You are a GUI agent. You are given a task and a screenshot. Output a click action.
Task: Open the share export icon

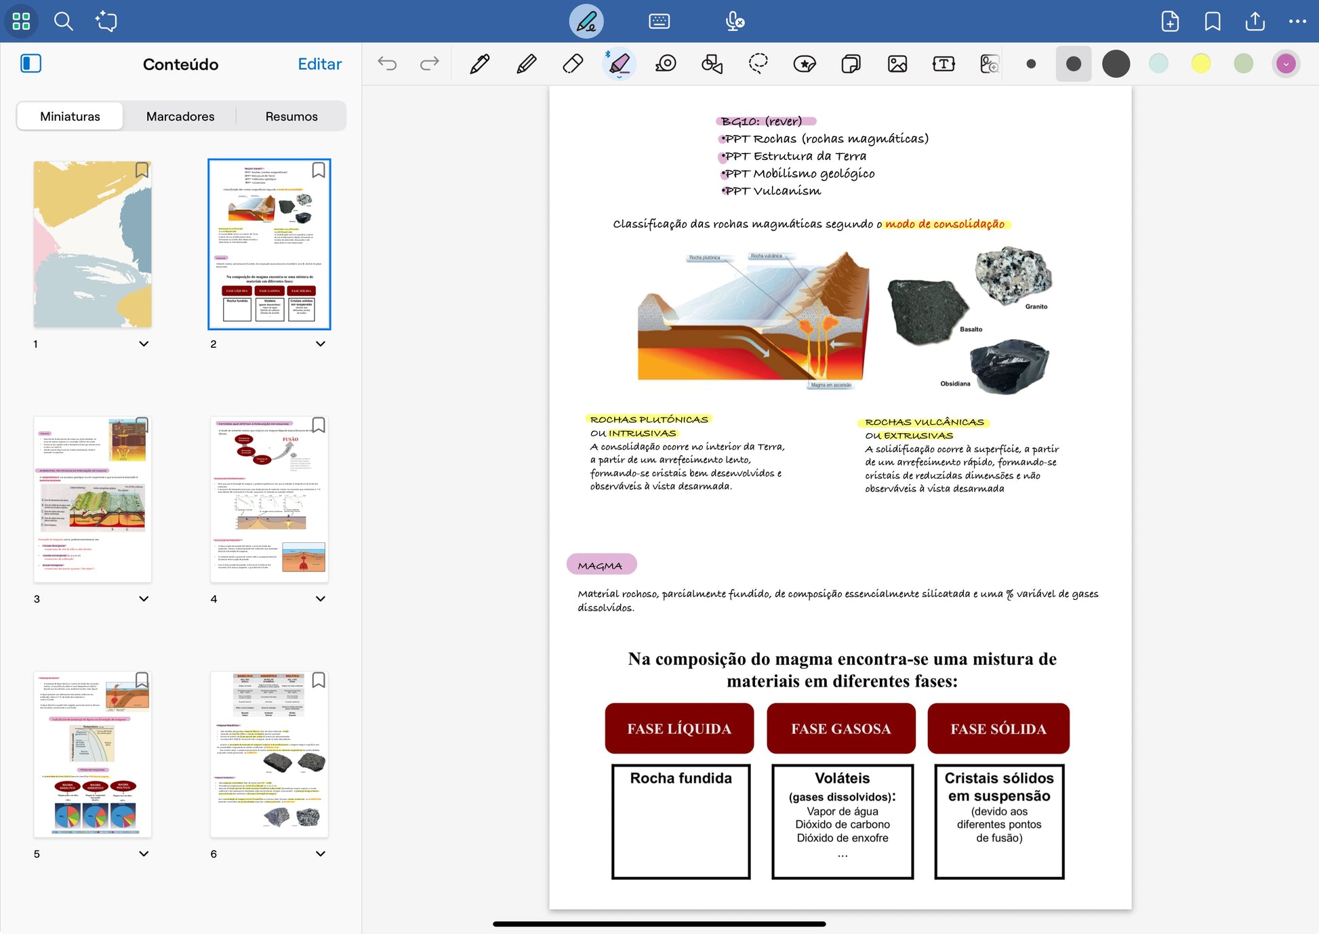coord(1255,21)
